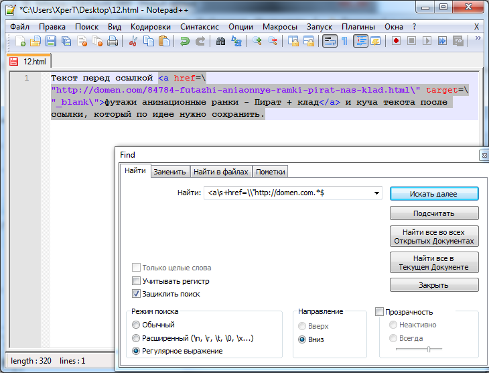Click the New file toolbar icon
This screenshot has height=373, width=489.
[20, 42]
